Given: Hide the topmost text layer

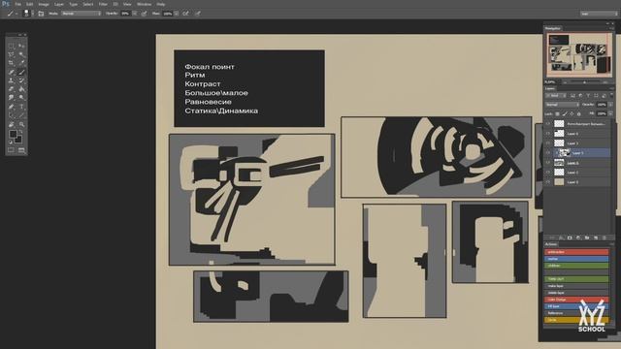Looking at the screenshot, I should (x=548, y=124).
